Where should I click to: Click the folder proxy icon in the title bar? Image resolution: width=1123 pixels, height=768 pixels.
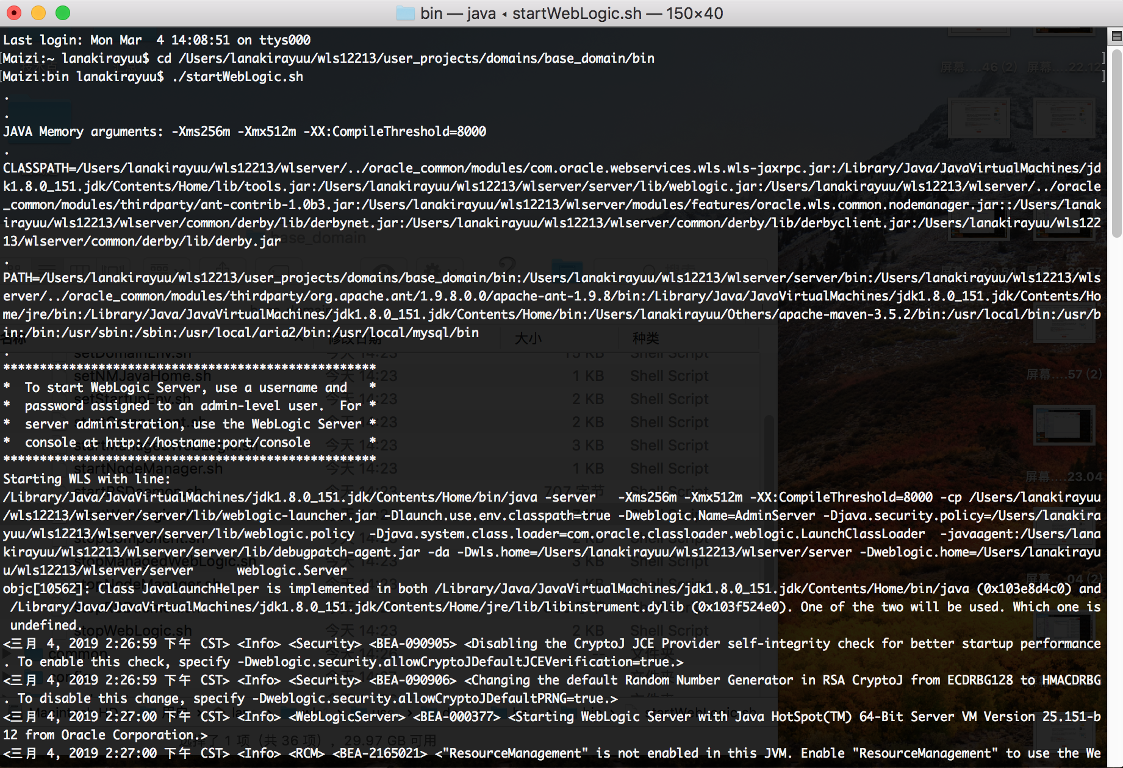[405, 13]
